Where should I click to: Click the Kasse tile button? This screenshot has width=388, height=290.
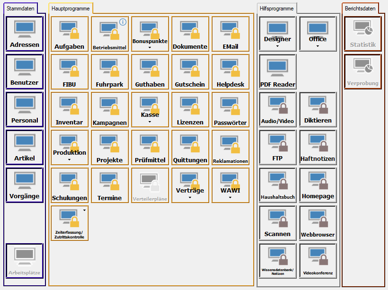point(150,109)
